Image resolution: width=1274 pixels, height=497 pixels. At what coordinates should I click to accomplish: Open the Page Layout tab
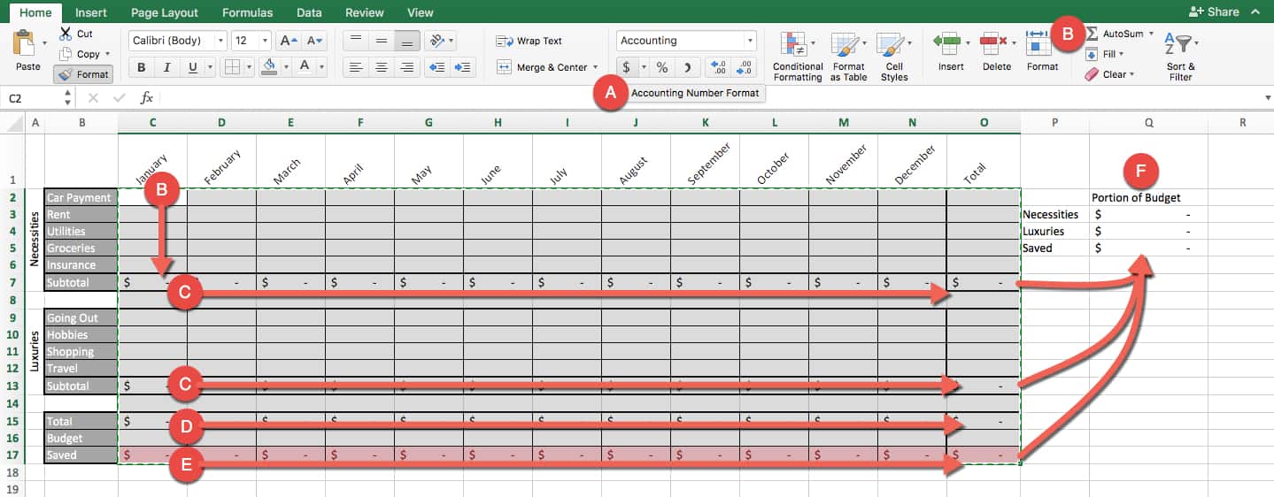pos(165,12)
